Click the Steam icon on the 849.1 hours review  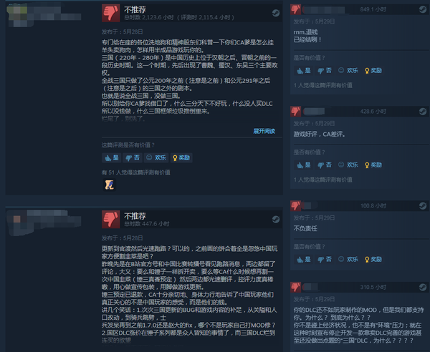pos(423,9)
